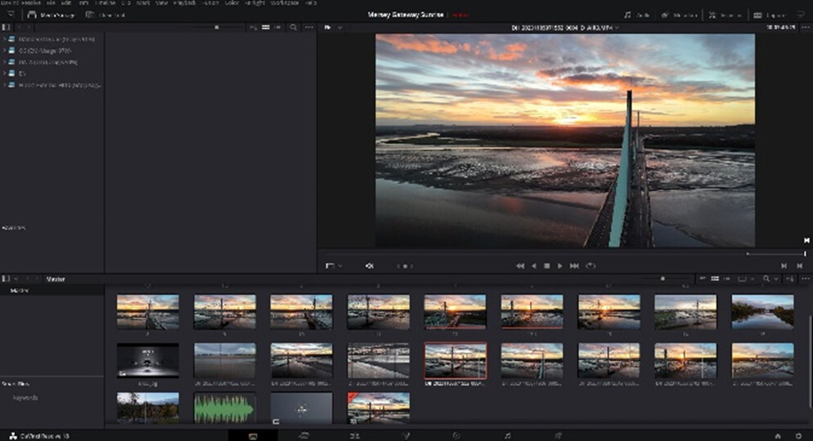Open the Fairlight page via music note icon
Screen dimensions: 813x441
tap(507, 435)
